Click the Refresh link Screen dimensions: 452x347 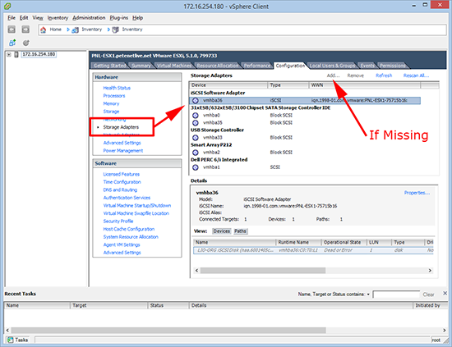click(x=384, y=75)
